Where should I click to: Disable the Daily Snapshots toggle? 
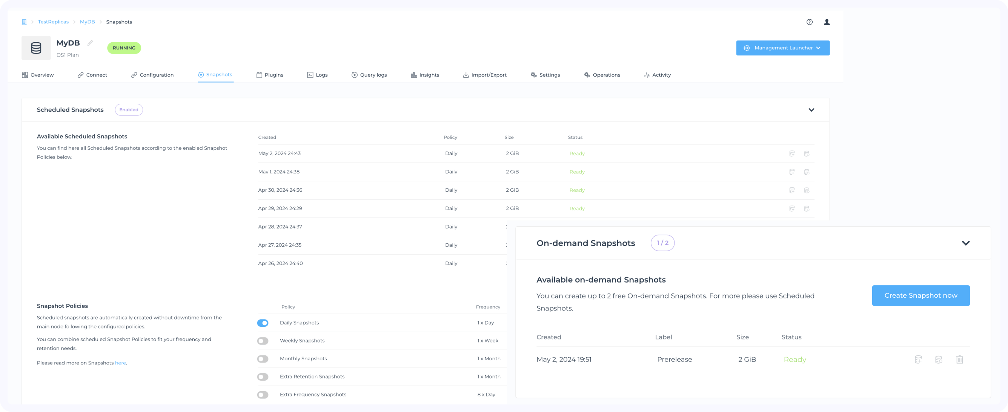(263, 323)
